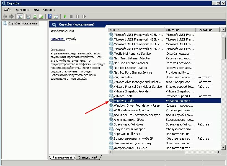Click Работает status in the Plug-and-Play row
Viewport: 227px width, 166px height.
pyautogui.click(x=204, y=77)
